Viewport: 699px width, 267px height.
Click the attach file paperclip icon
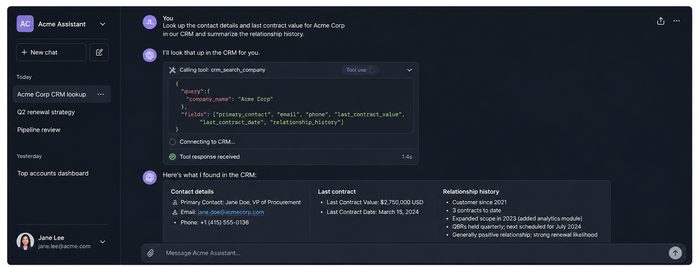[x=151, y=253]
